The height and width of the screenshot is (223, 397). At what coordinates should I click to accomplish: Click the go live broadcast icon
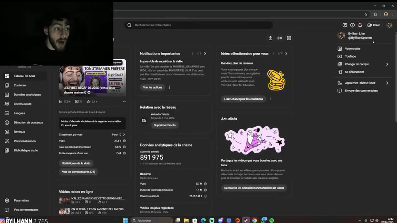280,38
